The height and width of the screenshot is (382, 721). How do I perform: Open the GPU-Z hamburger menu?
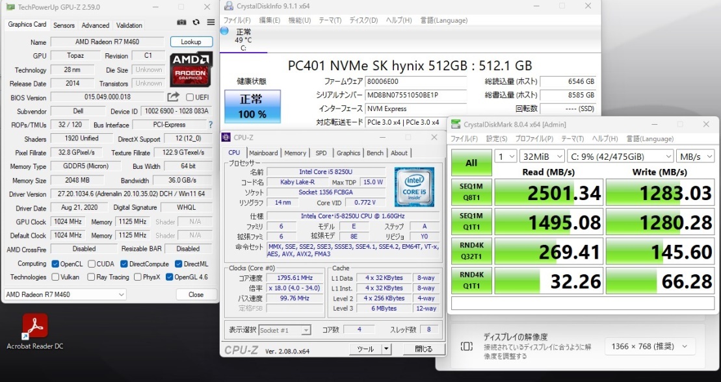(x=211, y=22)
